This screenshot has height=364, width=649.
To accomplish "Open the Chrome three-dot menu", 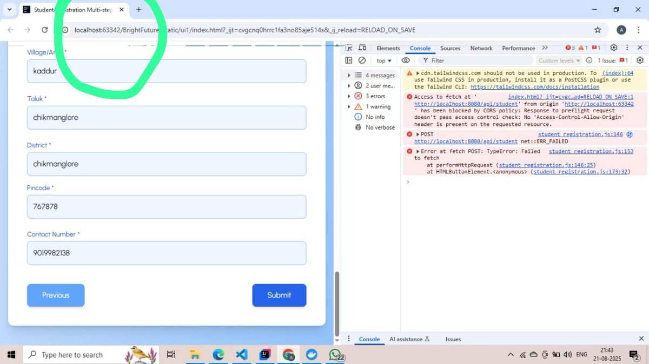I will [x=639, y=30].
